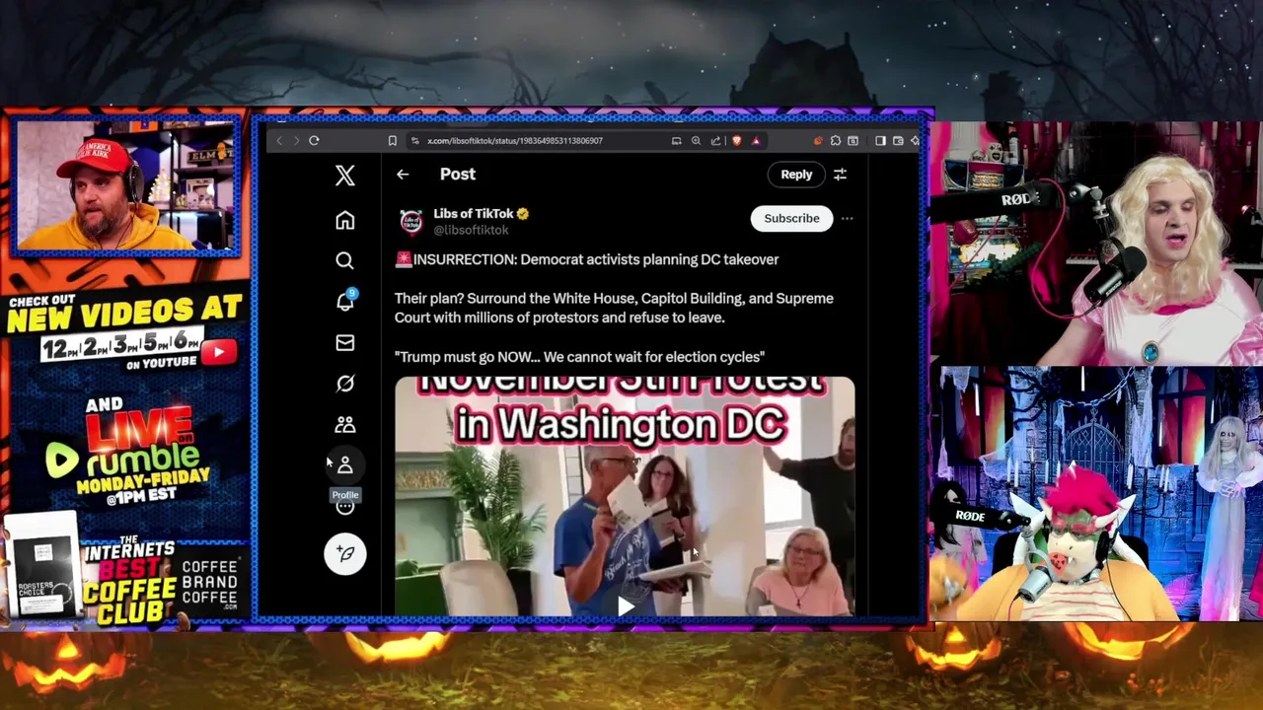Click the Reply button

coord(796,175)
